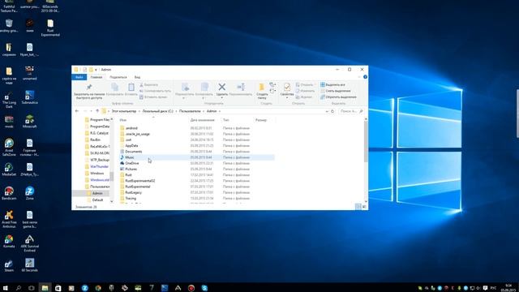
Task: Sort by the Type (Тип) column
Action: [225, 120]
